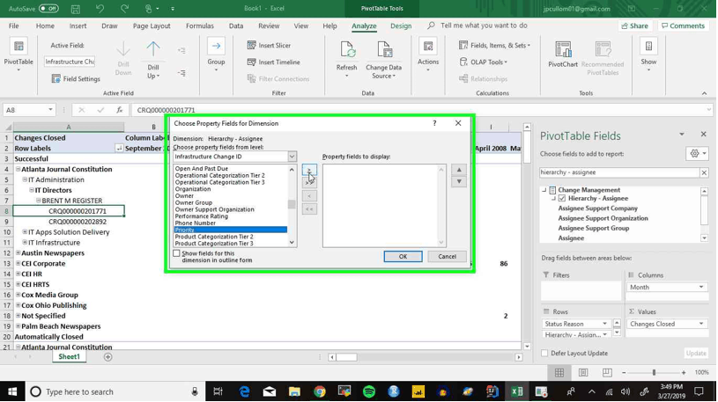Add selected property field with > button

point(309,170)
